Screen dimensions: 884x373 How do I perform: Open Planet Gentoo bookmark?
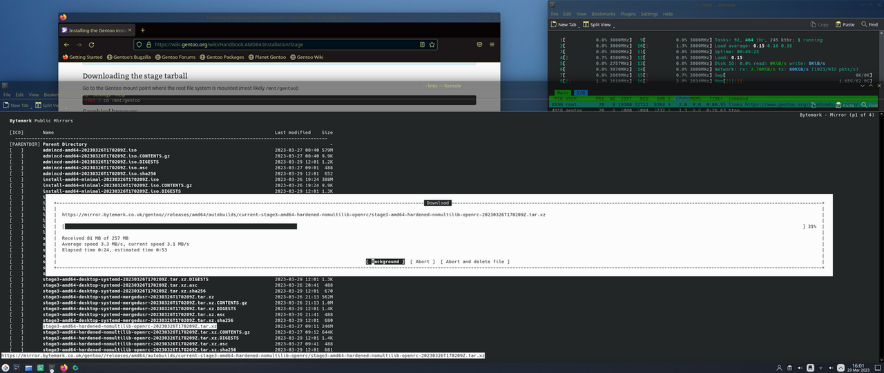[269, 57]
